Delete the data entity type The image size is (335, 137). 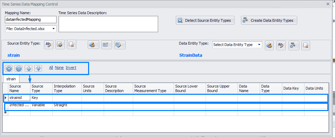click(x=306, y=45)
